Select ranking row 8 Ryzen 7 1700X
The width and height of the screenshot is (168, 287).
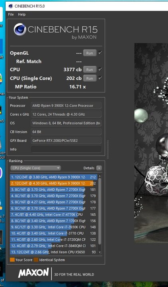tap(54, 221)
